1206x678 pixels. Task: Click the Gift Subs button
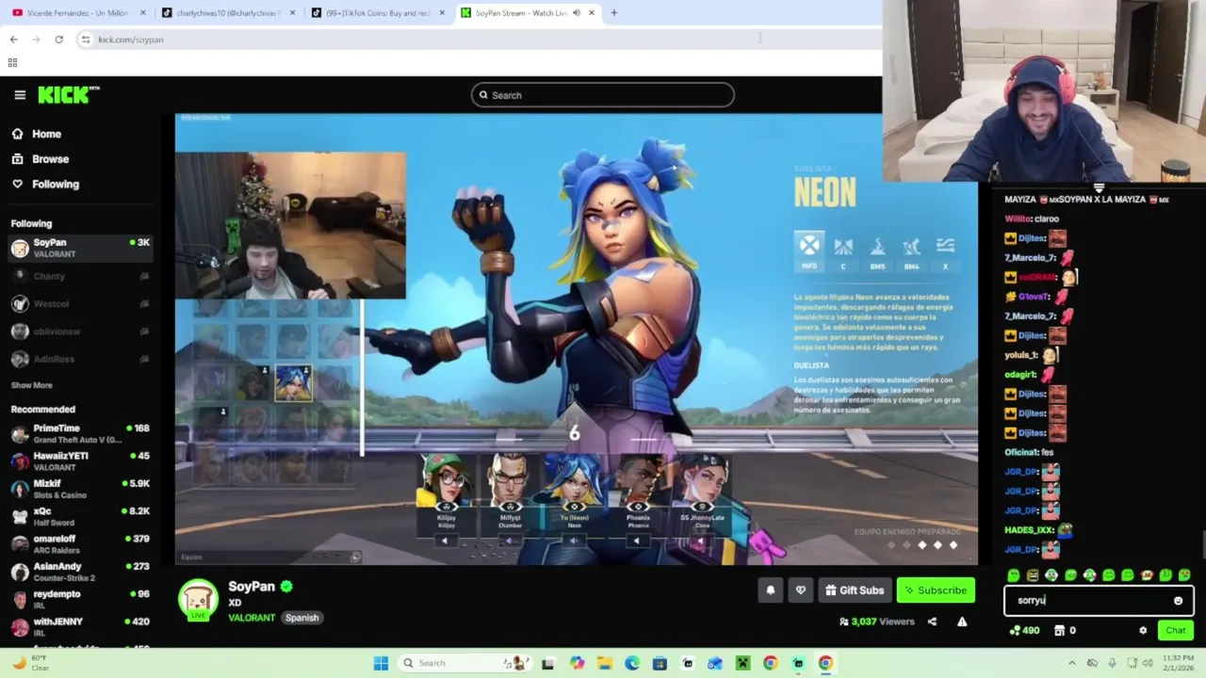[x=855, y=590]
